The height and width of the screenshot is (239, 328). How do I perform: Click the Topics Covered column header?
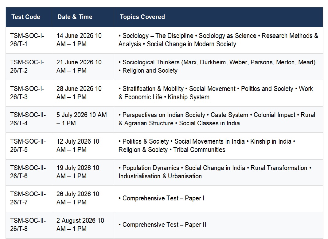142,17
